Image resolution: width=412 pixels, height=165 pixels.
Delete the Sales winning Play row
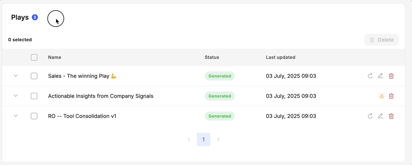tap(391, 76)
